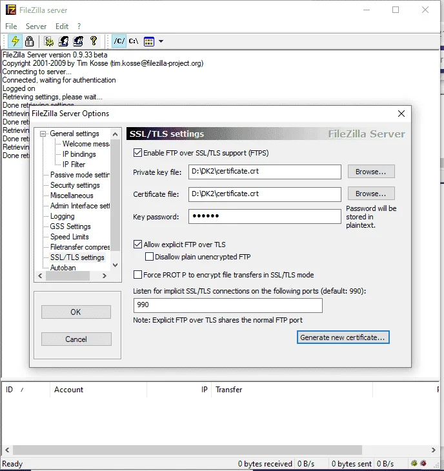
Task: Select Security settings tree item
Action: tap(75, 185)
